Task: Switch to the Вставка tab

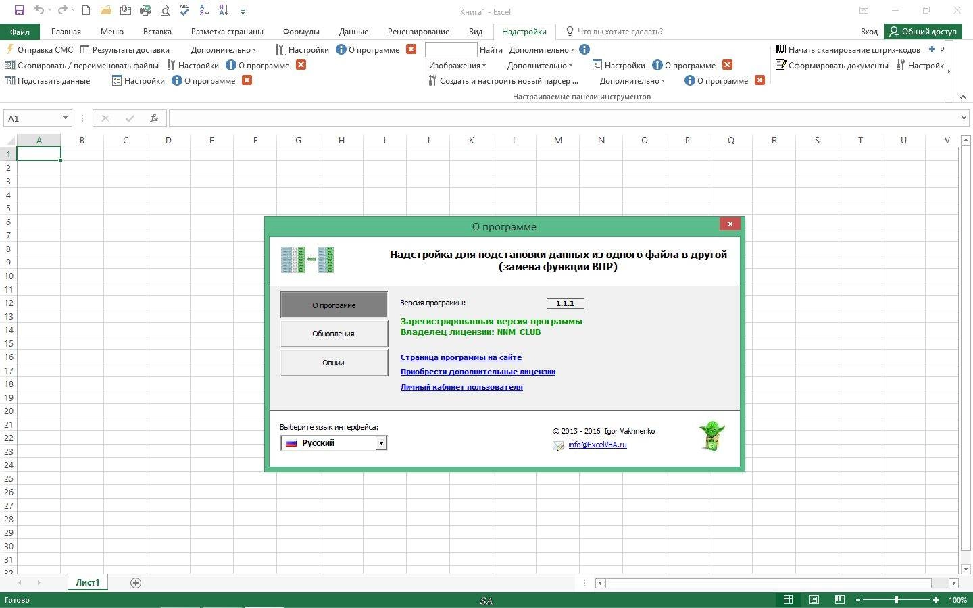Action: 157,31
